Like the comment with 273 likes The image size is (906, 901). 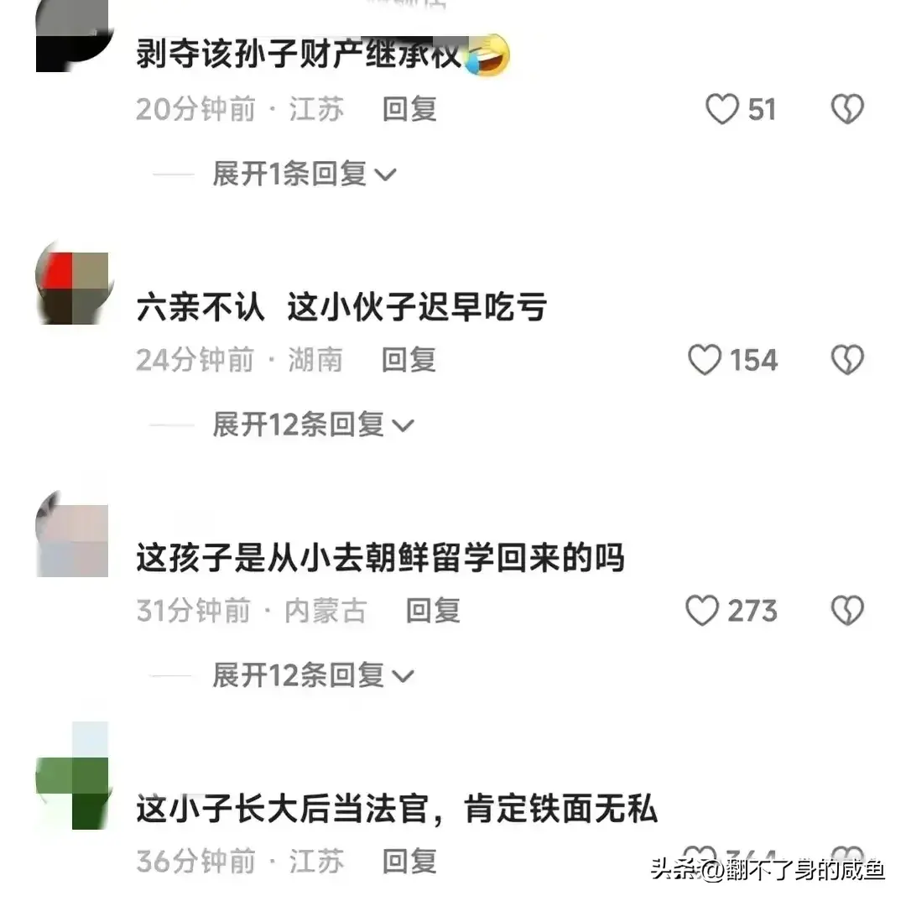[702, 610]
